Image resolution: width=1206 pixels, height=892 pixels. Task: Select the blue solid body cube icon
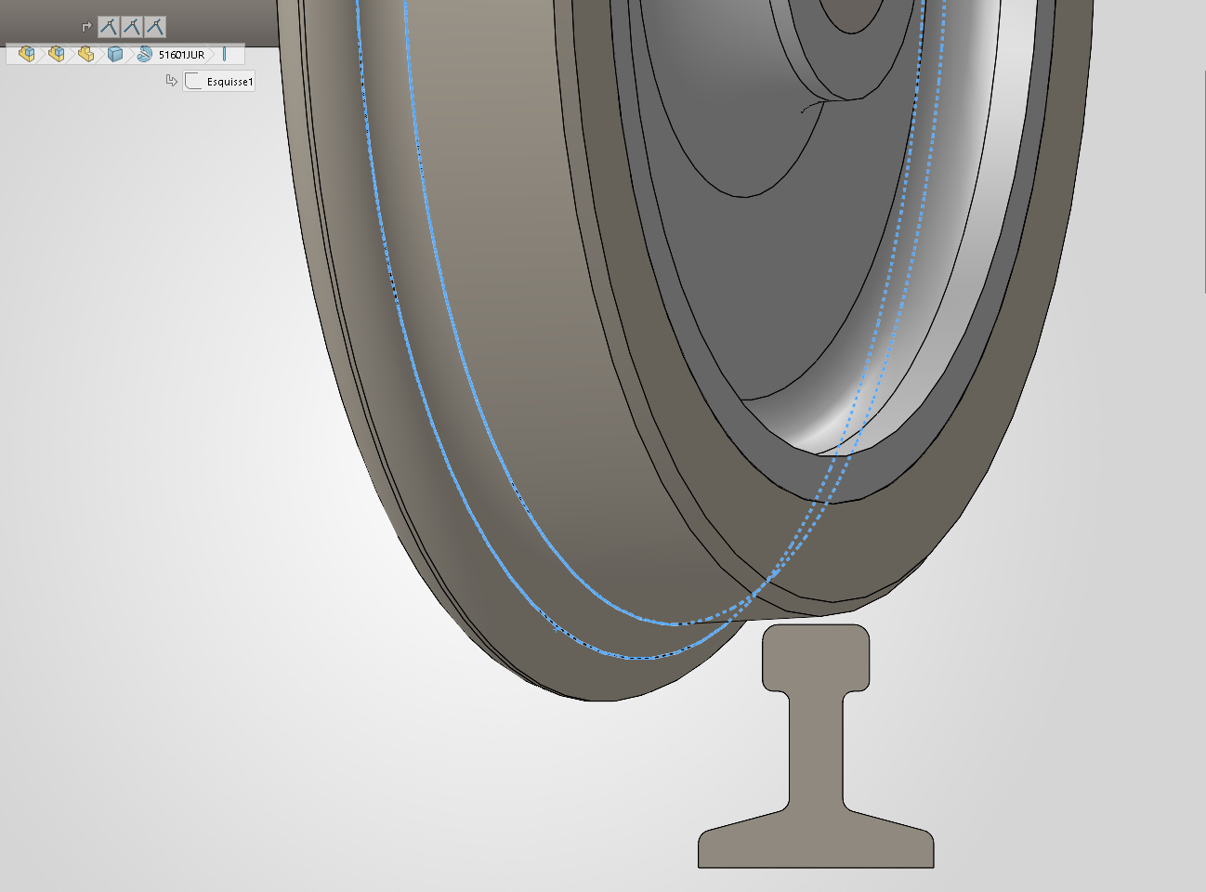[x=115, y=55]
